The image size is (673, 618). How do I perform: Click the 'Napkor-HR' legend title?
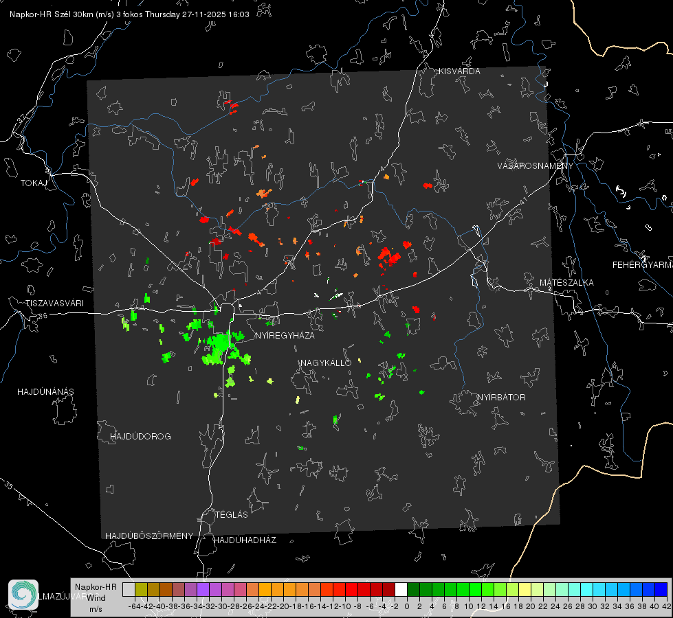96,587
